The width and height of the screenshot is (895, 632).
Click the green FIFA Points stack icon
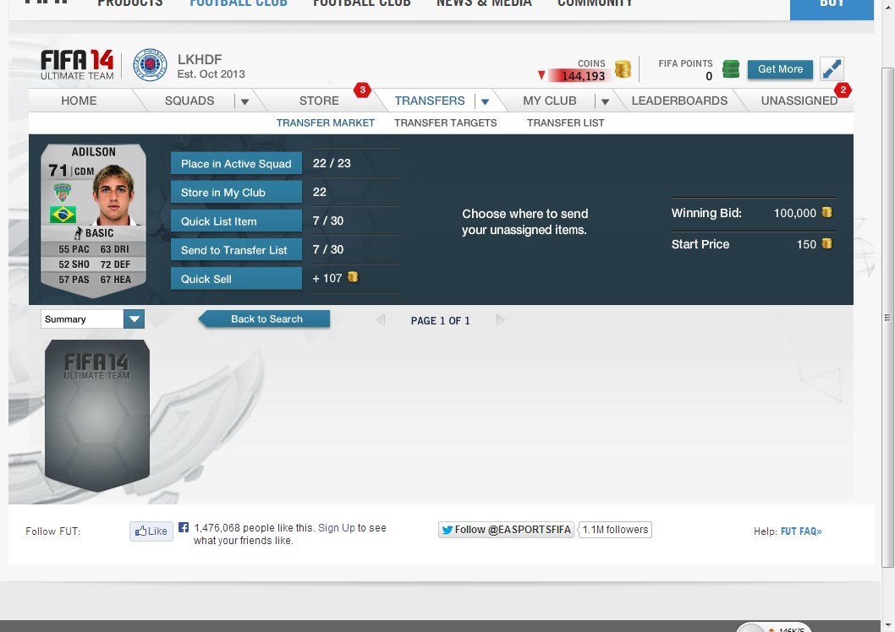tap(731, 69)
